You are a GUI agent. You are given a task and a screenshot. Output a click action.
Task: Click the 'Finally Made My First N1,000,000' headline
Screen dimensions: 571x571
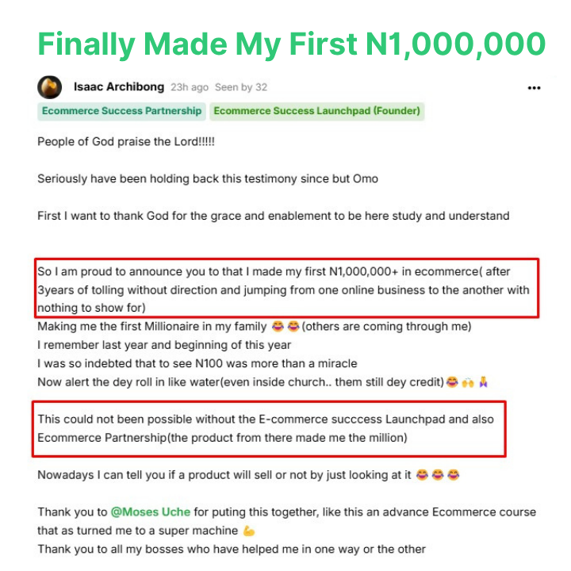pyautogui.click(x=291, y=44)
